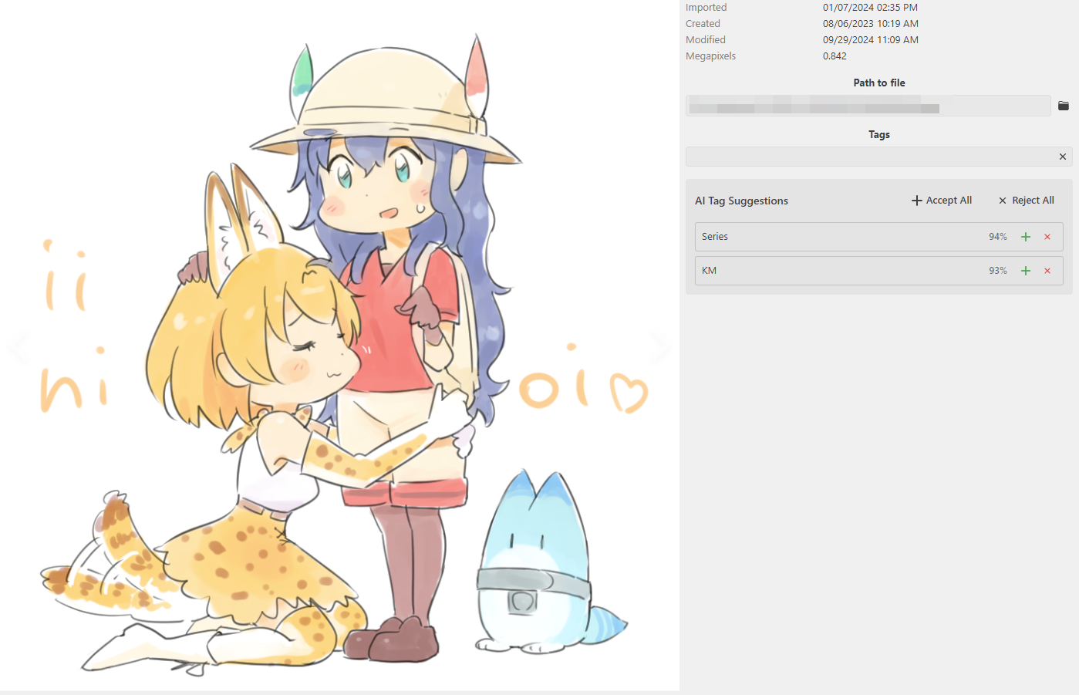Click Reject All tag suggestions
The width and height of the screenshot is (1079, 695).
click(1027, 201)
